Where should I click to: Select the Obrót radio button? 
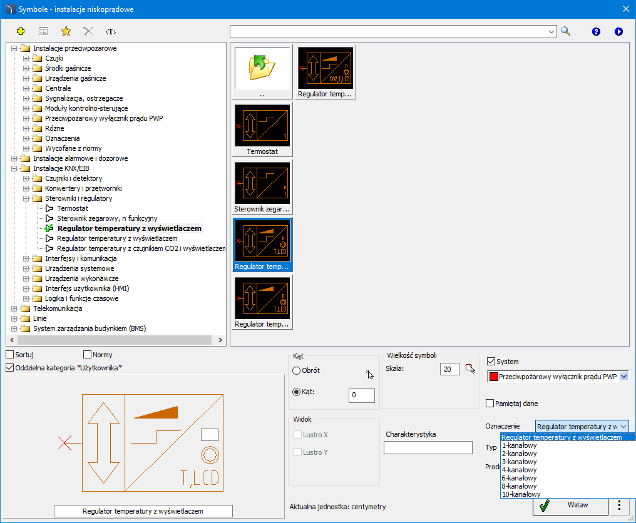tap(297, 370)
